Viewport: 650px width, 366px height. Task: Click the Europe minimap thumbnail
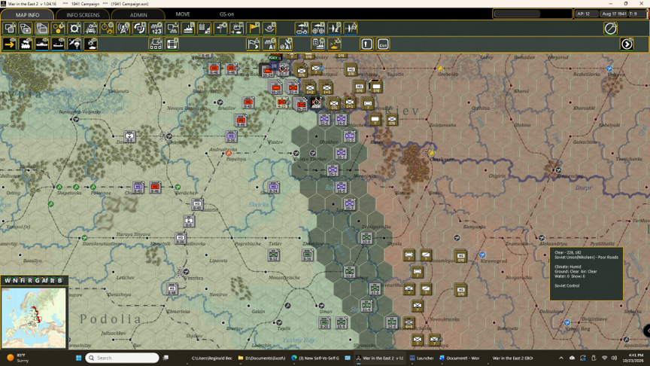click(34, 318)
